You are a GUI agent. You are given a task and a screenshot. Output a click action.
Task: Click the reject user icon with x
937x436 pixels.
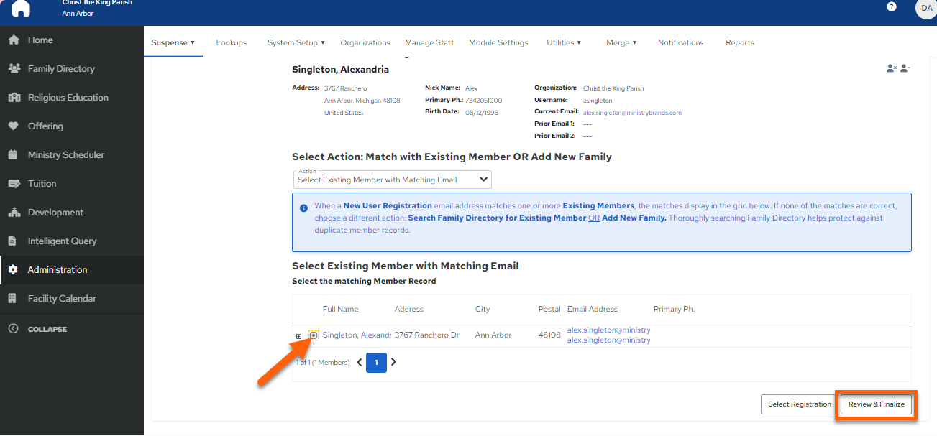point(892,68)
